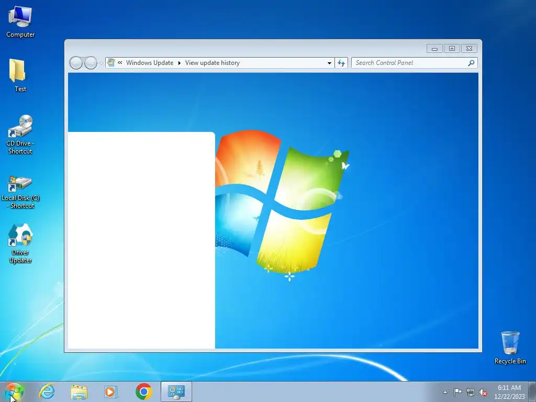This screenshot has width=536, height=402.
Task: Close the update history window
Action: click(x=469, y=49)
